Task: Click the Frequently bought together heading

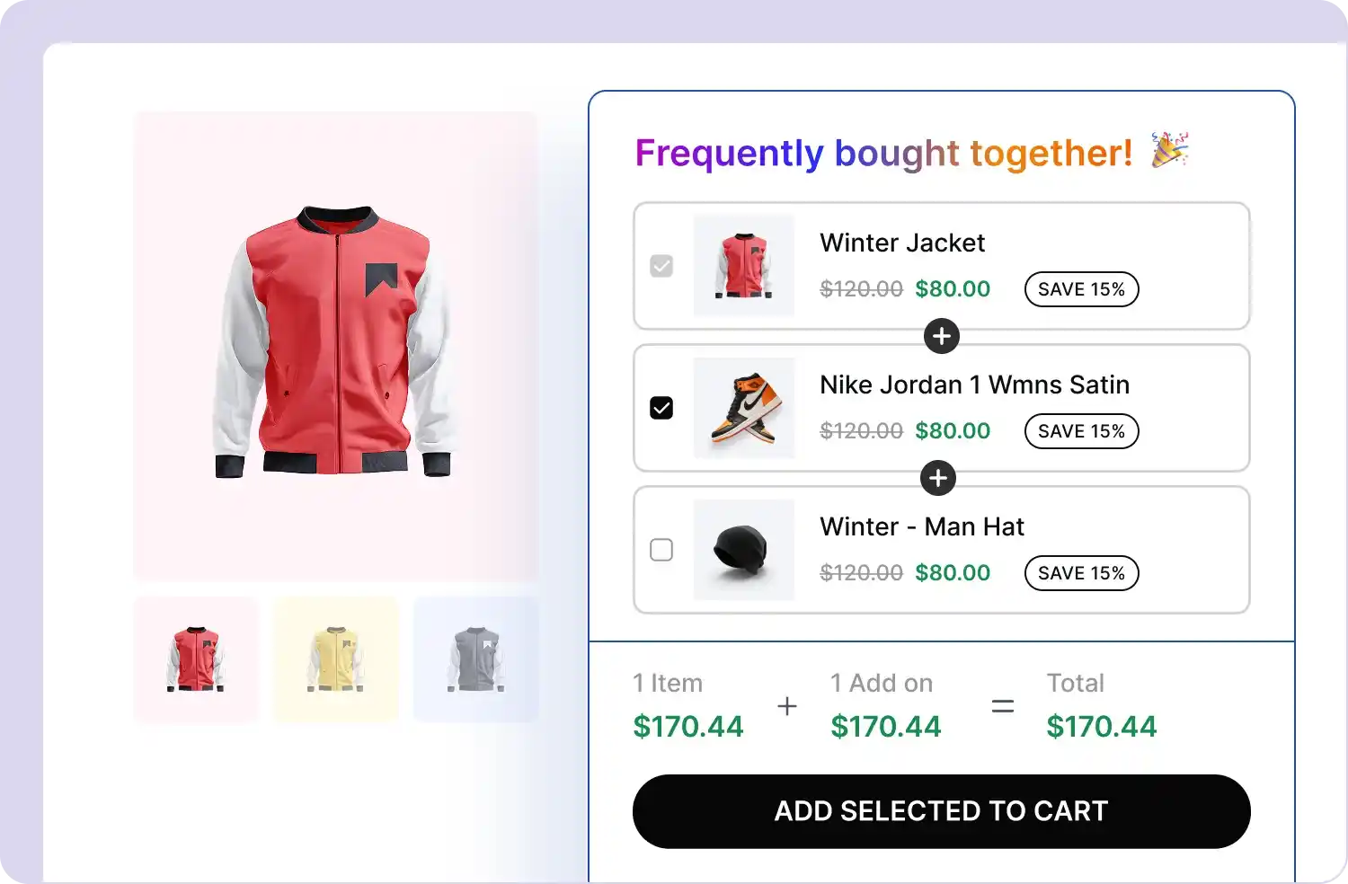Action: 884,153
